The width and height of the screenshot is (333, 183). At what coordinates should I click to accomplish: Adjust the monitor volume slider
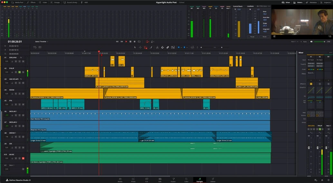coord(319,42)
